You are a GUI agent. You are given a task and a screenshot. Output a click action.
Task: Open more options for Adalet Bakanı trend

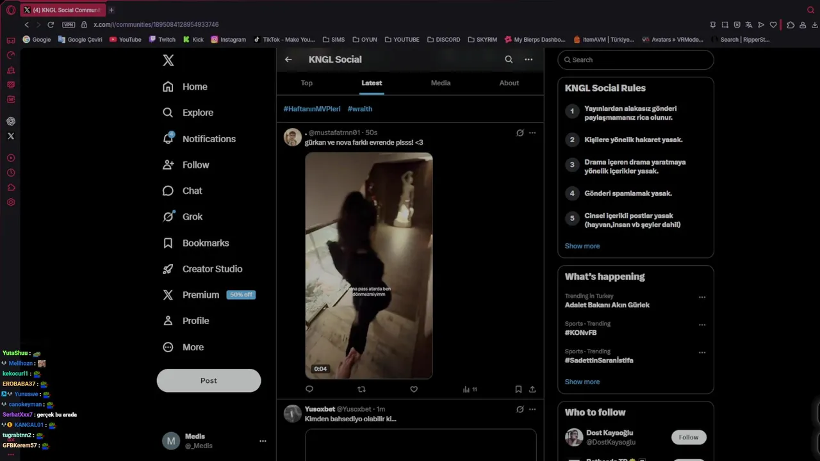[702, 297]
